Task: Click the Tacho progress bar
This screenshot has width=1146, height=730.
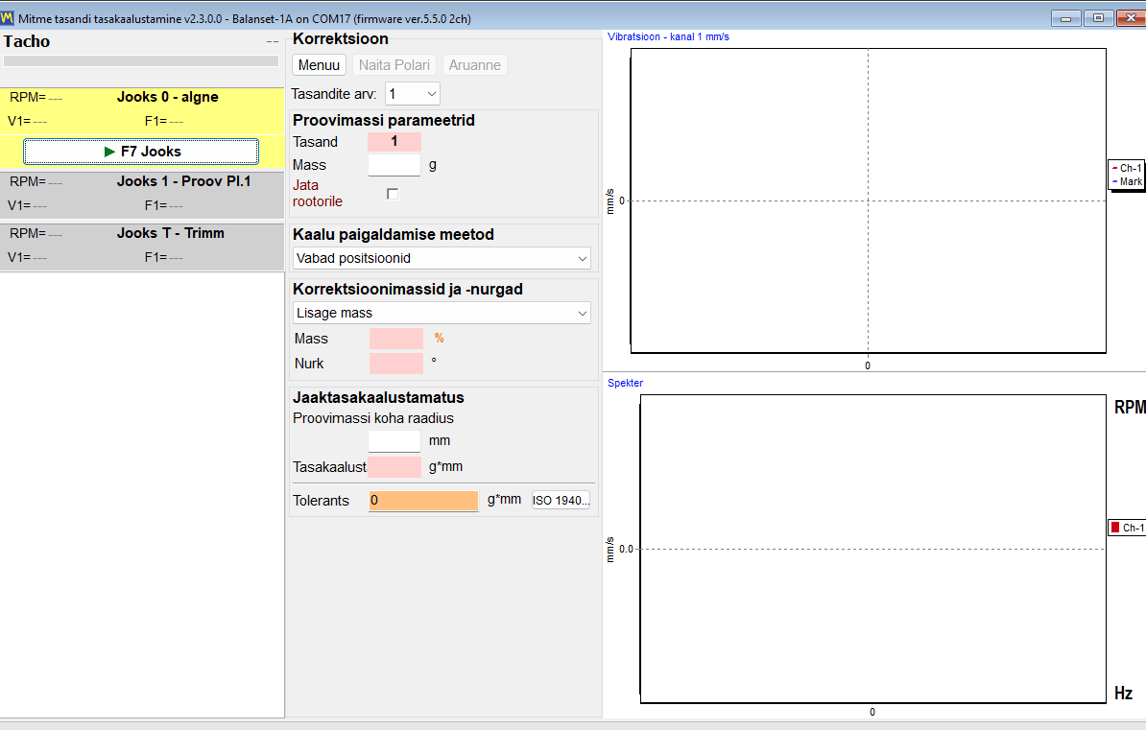Action: coord(141,61)
